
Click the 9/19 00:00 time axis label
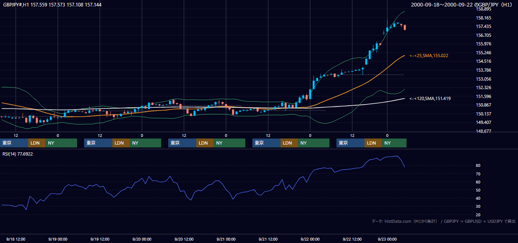point(57,239)
